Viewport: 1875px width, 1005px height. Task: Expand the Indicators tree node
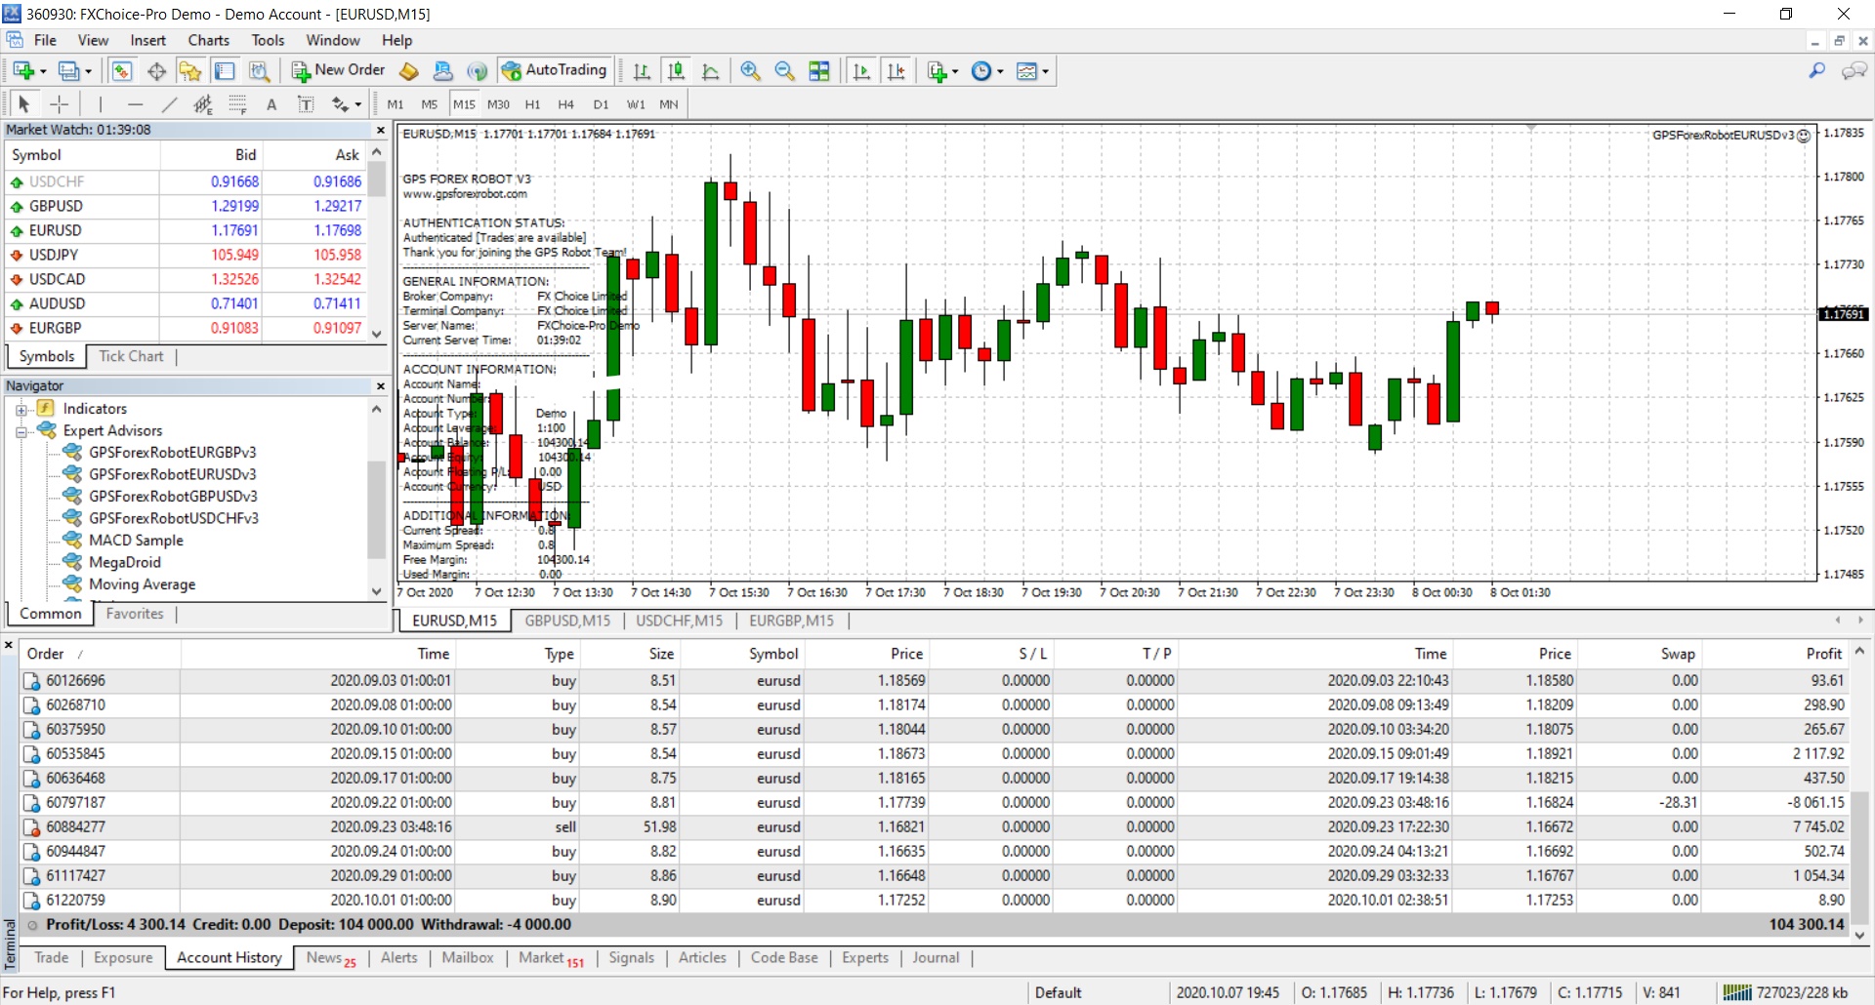pyautogui.click(x=21, y=410)
